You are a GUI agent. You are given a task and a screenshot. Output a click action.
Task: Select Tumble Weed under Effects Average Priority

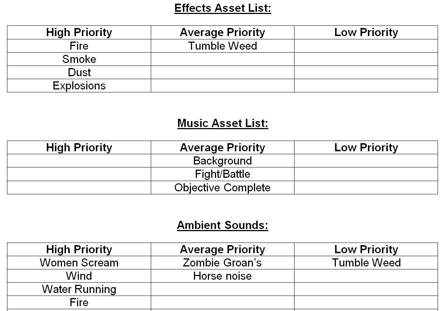223,46
